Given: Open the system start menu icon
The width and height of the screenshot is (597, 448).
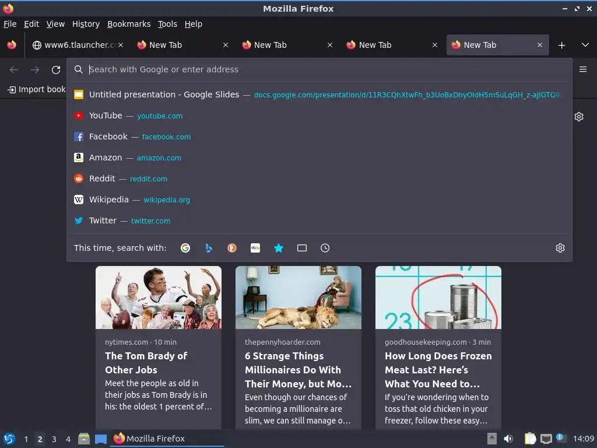Looking at the screenshot, I should (9, 439).
